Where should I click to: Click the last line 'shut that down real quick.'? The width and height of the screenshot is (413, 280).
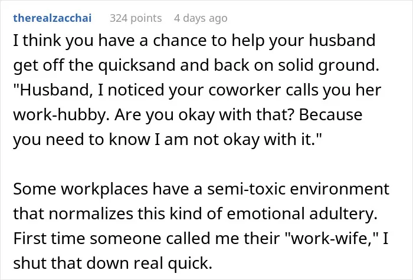(113, 263)
